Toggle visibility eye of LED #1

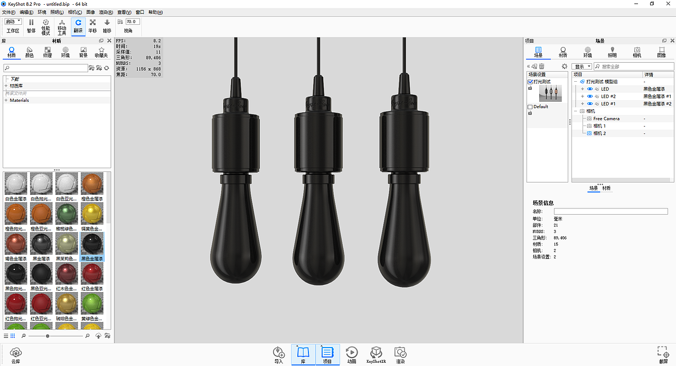590,104
